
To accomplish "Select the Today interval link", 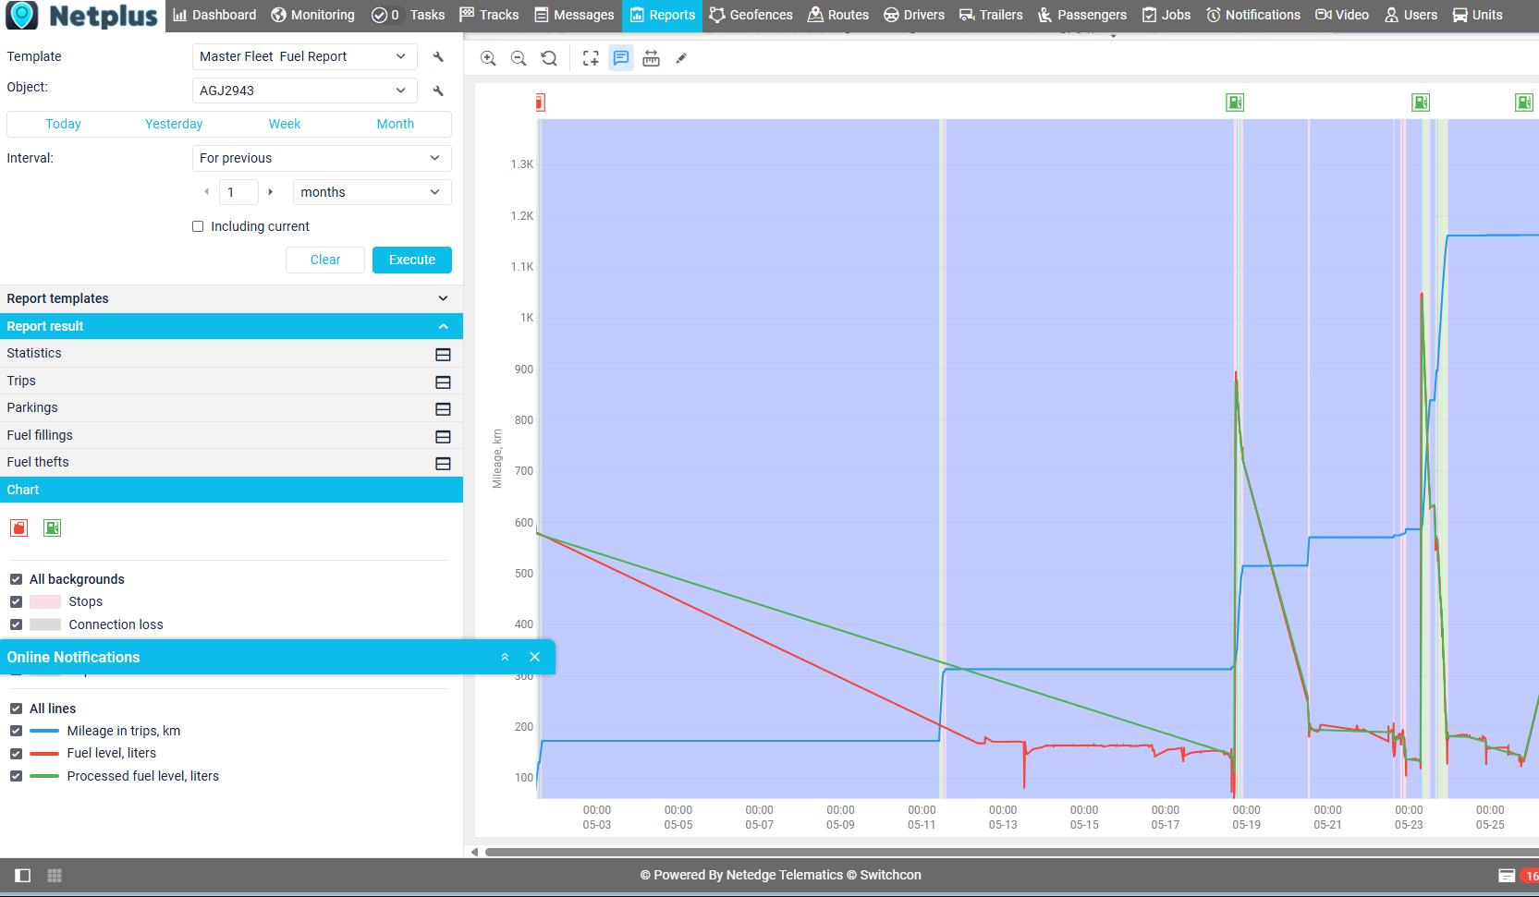I will point(63,124).
